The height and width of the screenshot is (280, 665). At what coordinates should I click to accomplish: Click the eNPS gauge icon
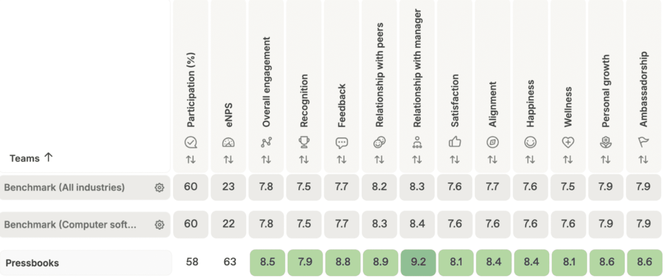[228, 143]
